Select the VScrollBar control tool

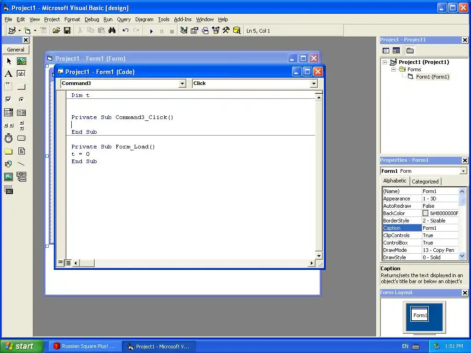pyautogui.click(x=21, y=125)
